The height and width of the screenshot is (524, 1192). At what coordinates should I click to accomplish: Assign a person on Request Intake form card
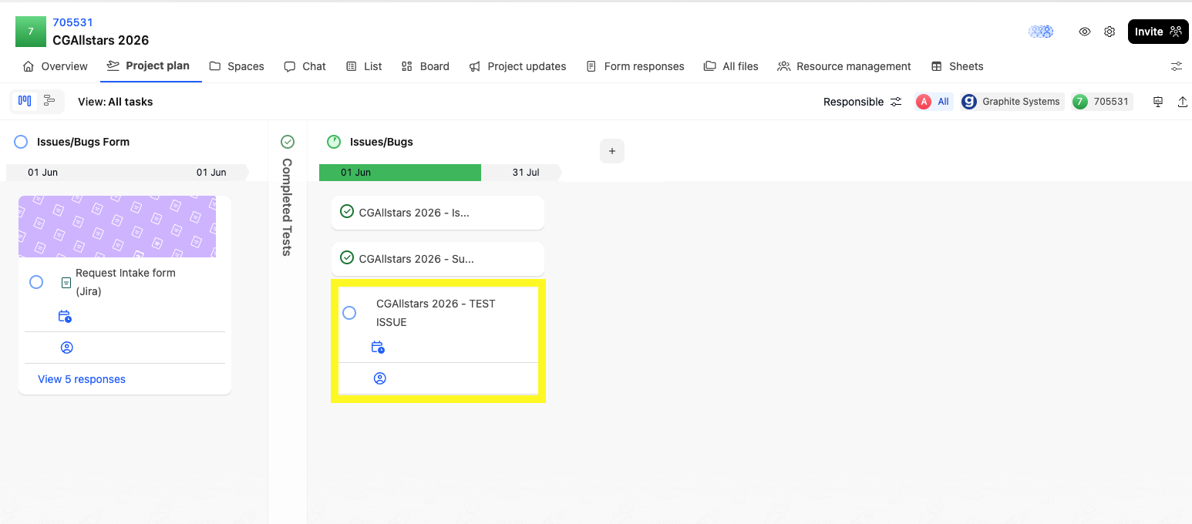tap(67, 348)
